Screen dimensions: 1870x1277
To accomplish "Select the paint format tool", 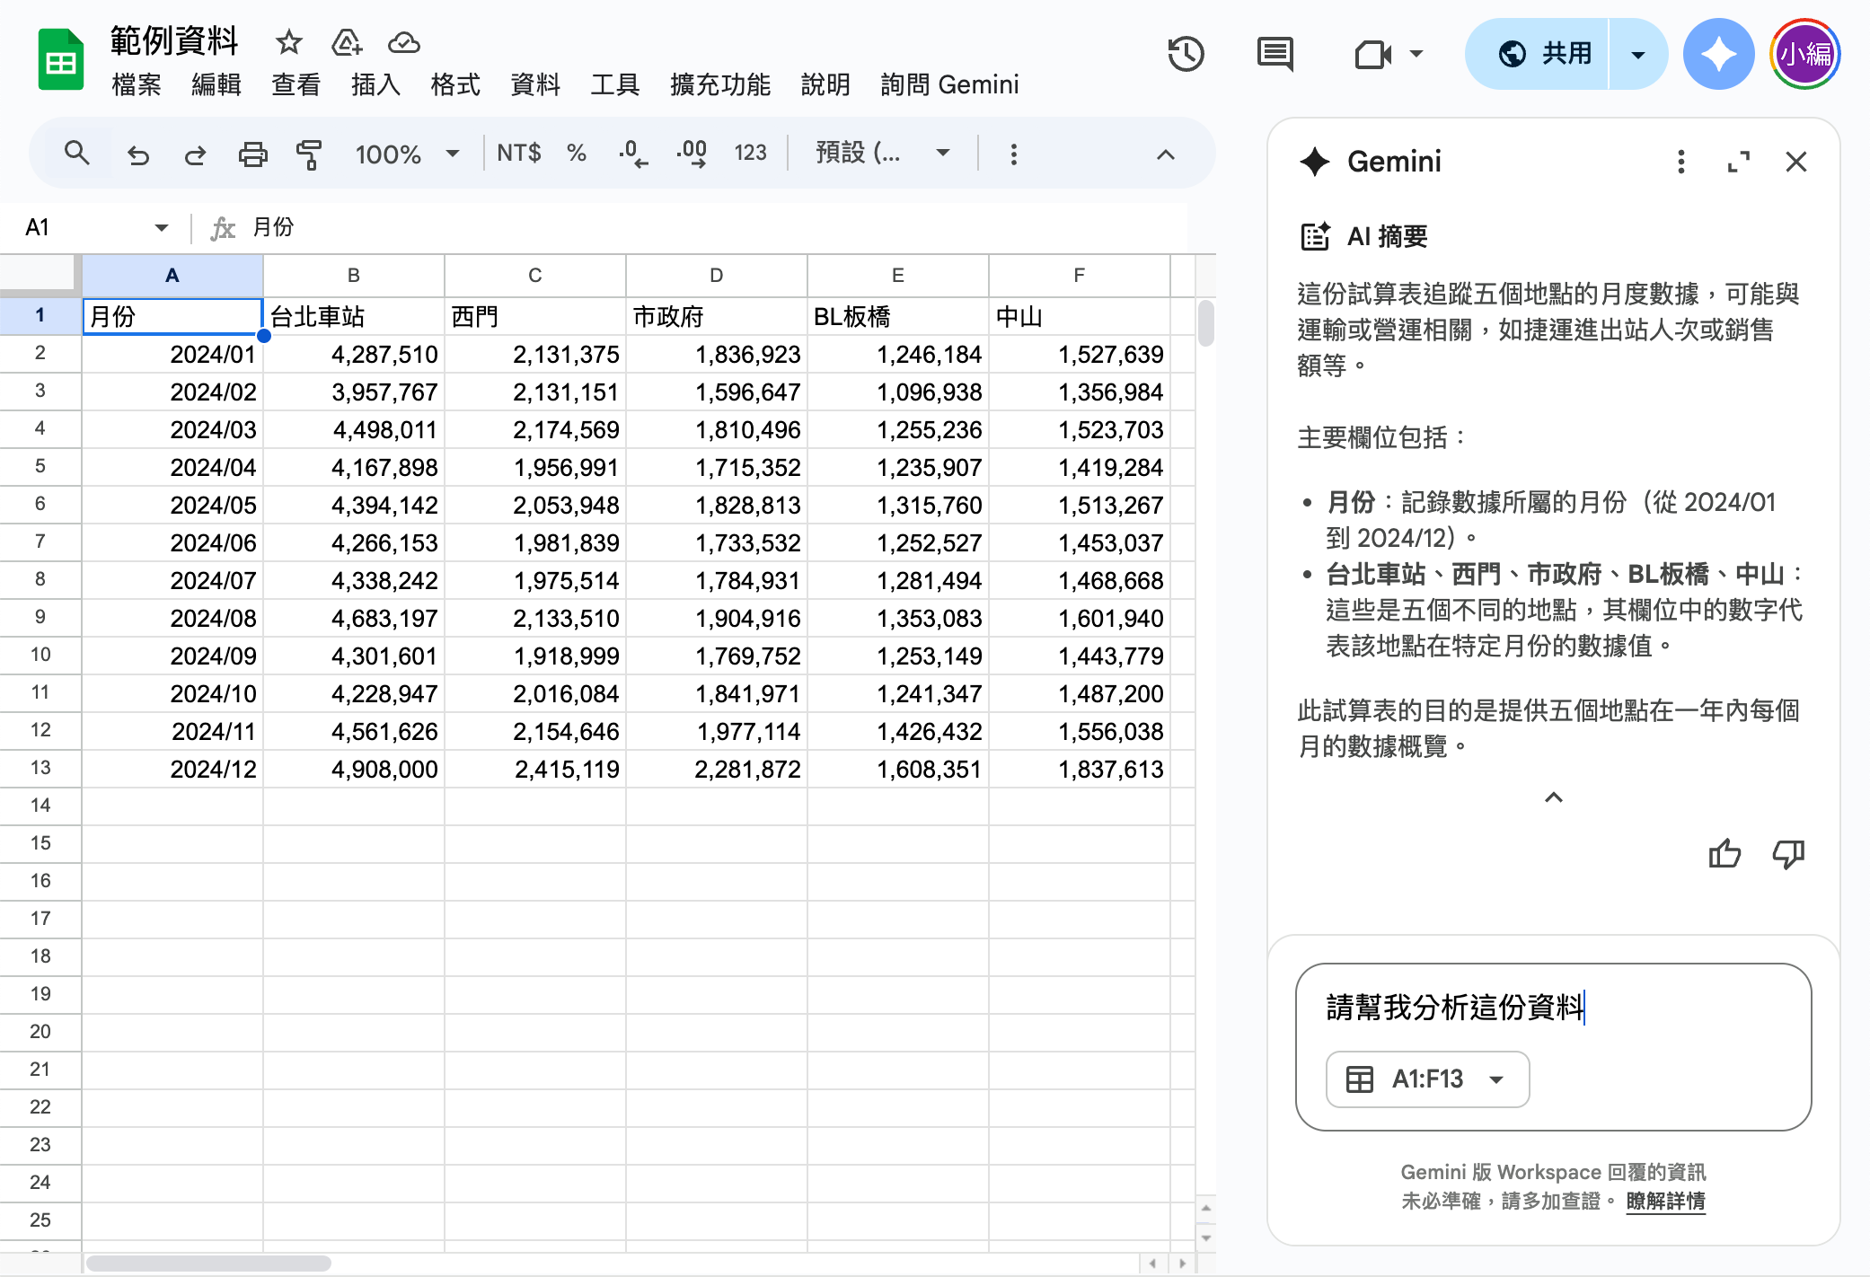I will click(308, 154).
